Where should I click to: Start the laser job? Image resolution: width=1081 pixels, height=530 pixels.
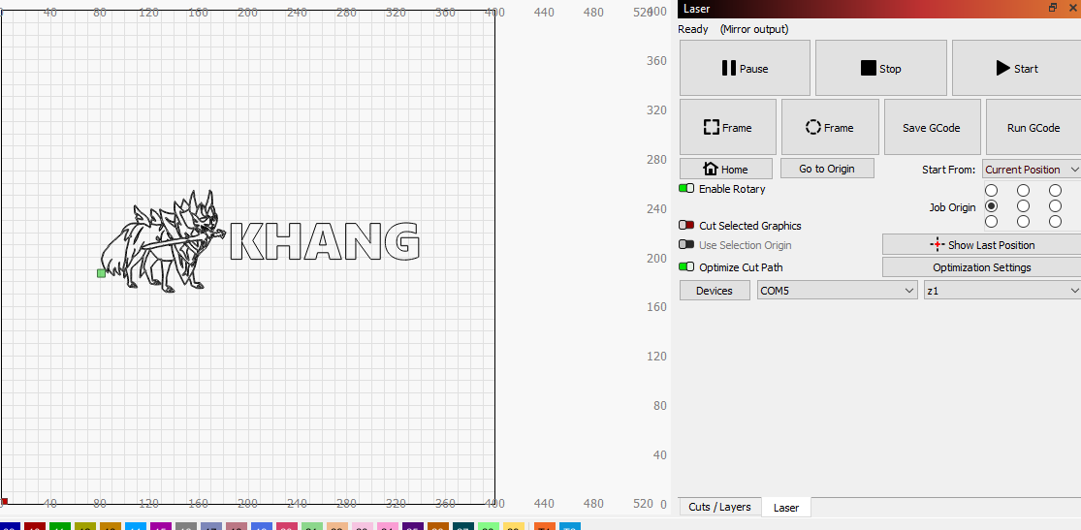(1016, 68)
